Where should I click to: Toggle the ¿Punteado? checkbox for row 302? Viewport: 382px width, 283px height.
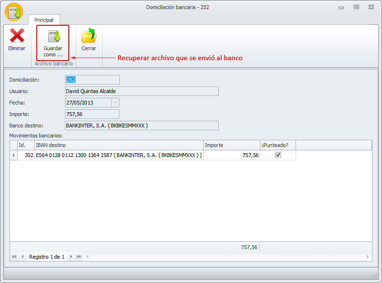click(x=278, y=155)
